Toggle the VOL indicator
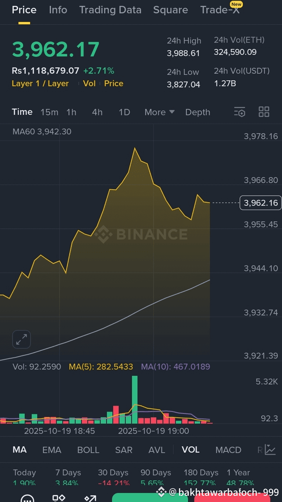This screenshot has height=502, width=282. pyautogui.click(x=191, y=450)
